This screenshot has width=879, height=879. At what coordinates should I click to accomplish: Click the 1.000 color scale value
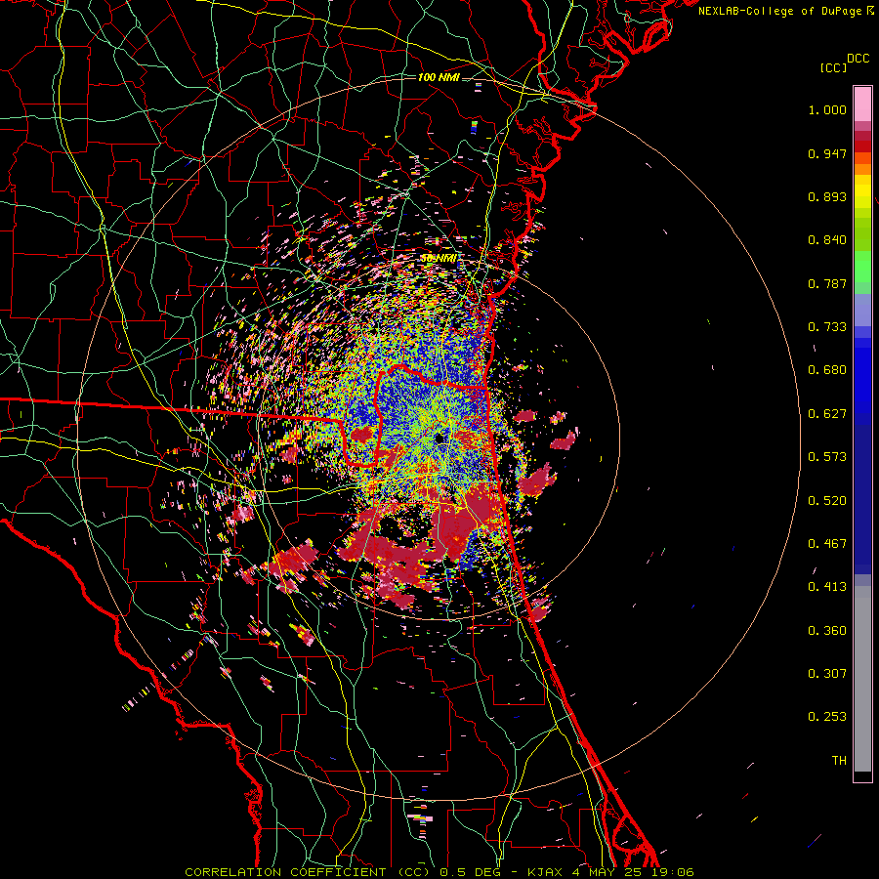[x=827, y=109]
